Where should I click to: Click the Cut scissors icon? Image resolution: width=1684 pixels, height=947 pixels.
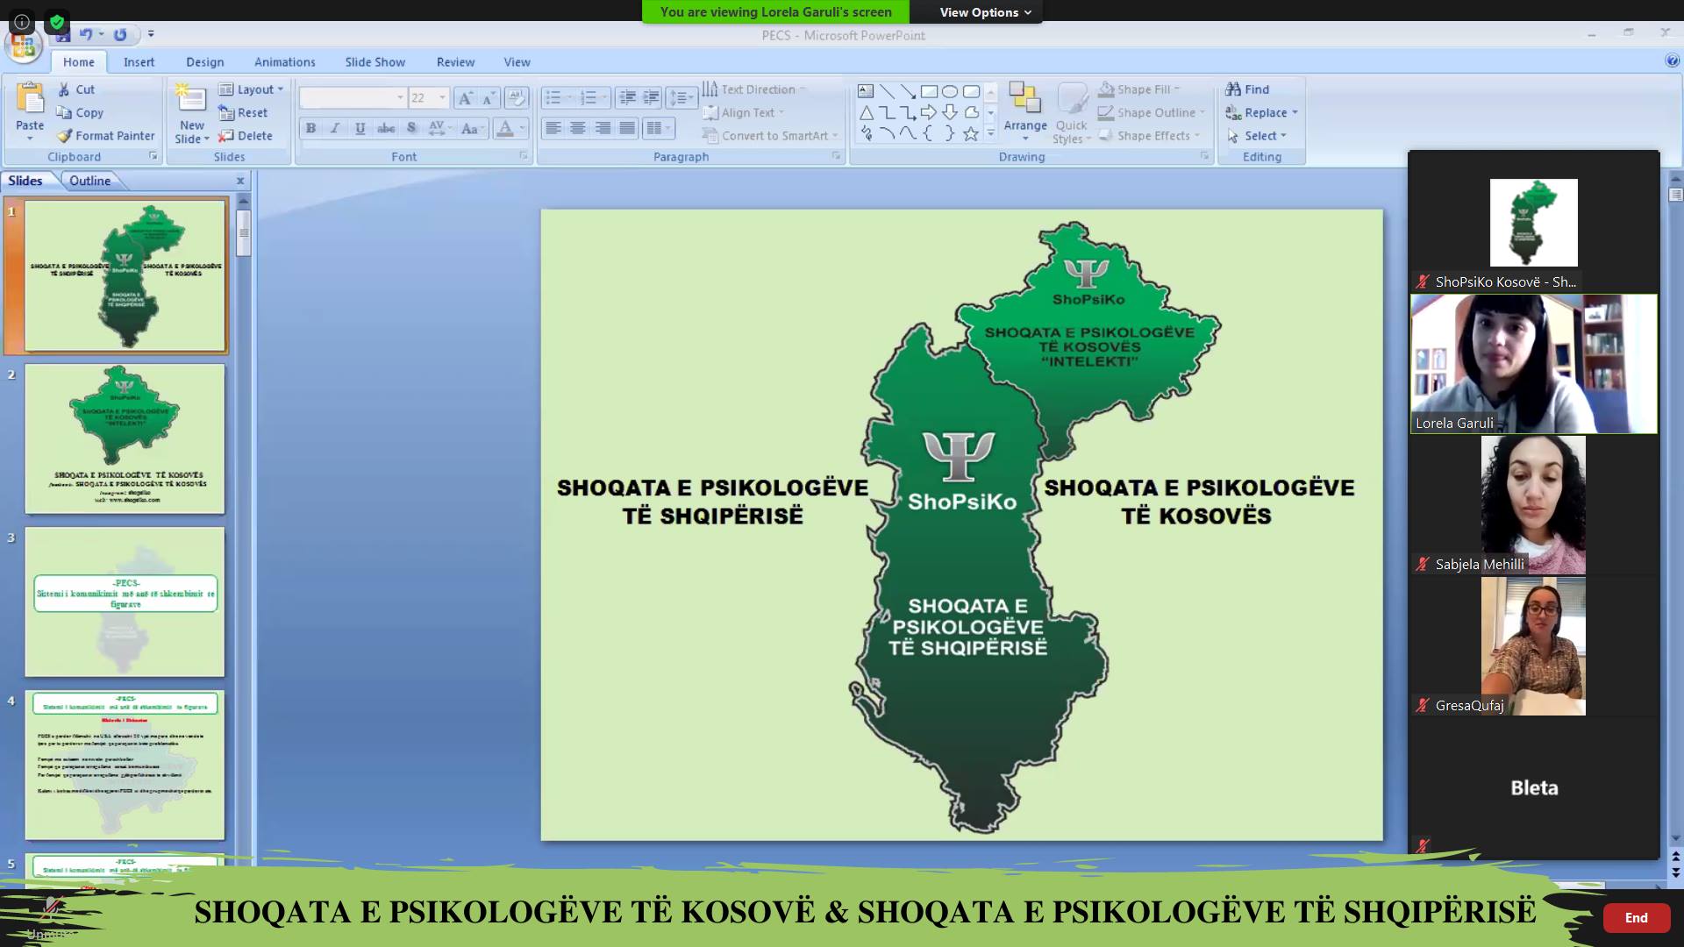pos(63,89)
